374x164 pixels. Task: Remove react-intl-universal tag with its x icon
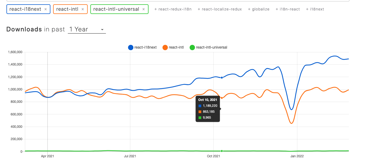click(x=143, y=9)
